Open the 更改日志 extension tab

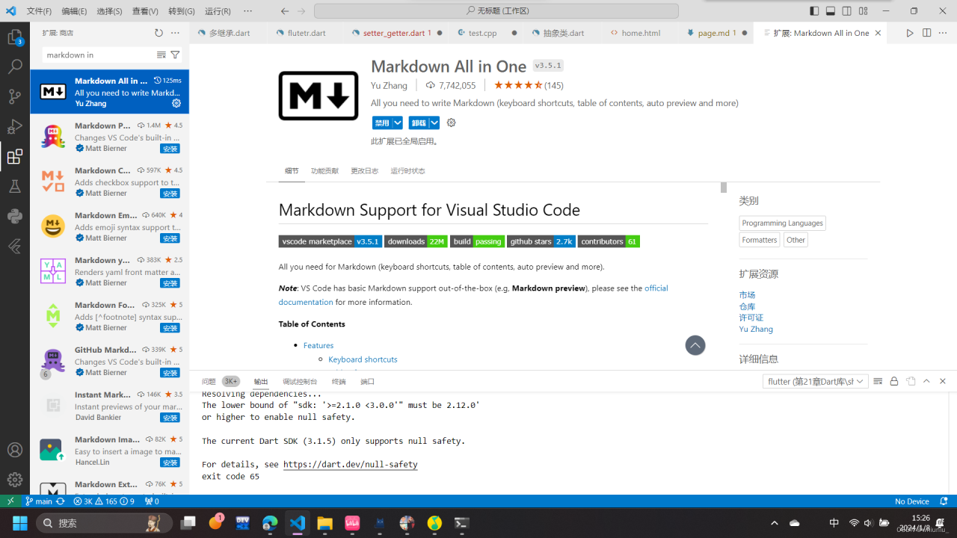click(x=364, y=171)
